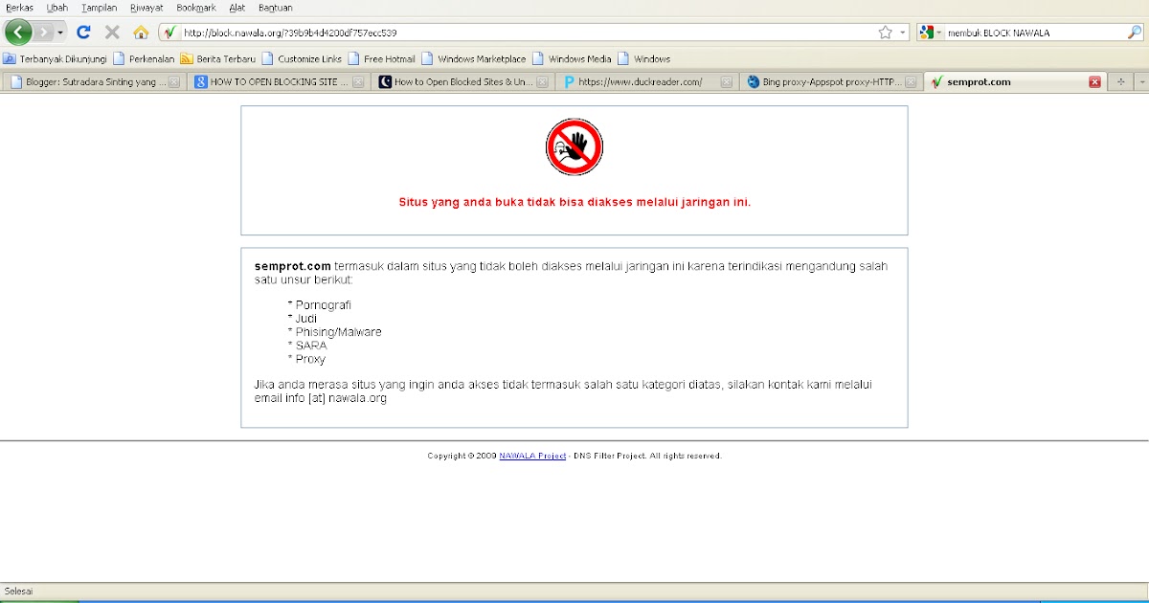
Task: Open the Berkas menu
Action: click(19, 7)
